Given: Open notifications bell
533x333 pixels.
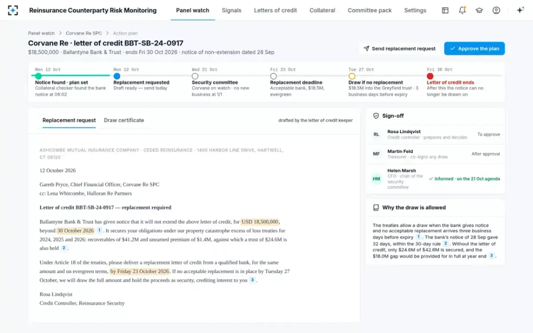Looking at the screenshot, I should pos(462,10).
